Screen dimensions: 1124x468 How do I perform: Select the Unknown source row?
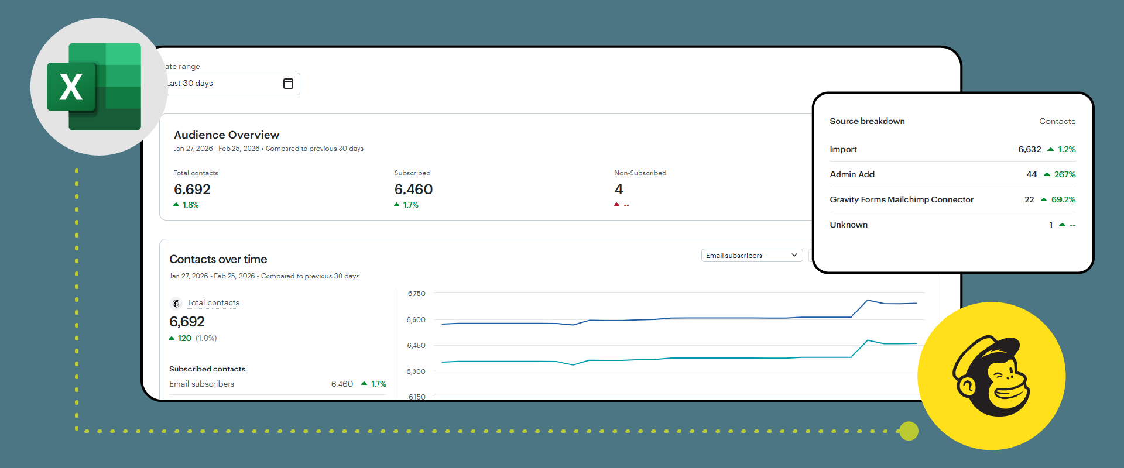952,225
